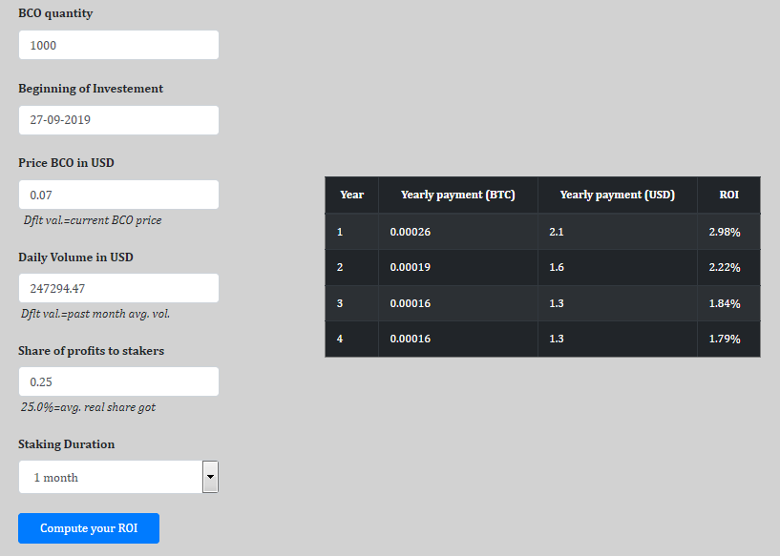Focus the Beginning of Investement date field
This screenshot has width=780, height=556.
tap(118, 120)
